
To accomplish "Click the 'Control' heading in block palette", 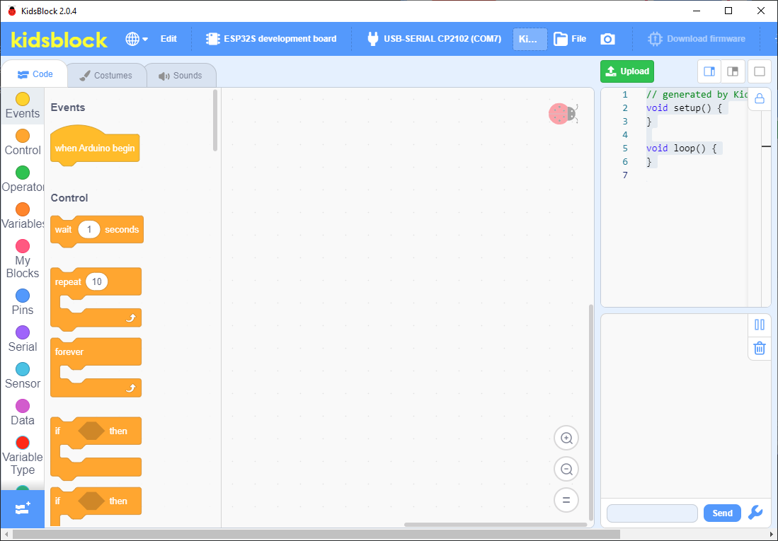I will tap(69, 198).
